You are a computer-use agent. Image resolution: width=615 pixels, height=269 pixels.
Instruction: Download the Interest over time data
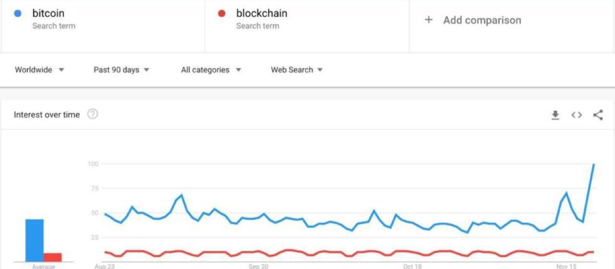point(555,115)
